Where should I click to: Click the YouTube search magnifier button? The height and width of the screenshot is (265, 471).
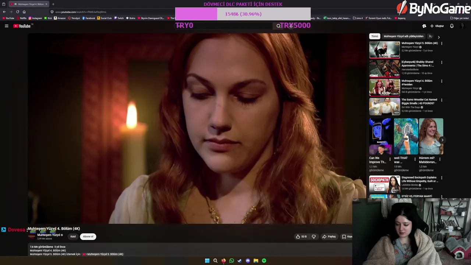pos(279,26)
